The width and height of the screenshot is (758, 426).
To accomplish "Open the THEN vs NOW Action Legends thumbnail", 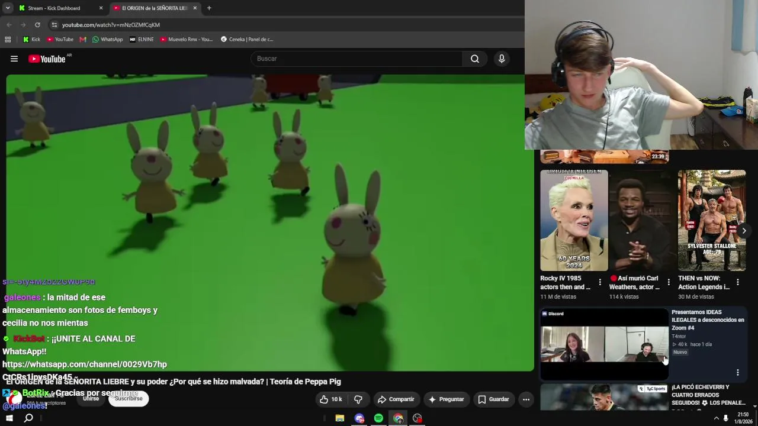I will [x=712, y=220].
